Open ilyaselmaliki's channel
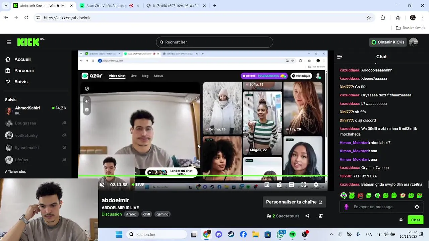 (x=36, y=148)
